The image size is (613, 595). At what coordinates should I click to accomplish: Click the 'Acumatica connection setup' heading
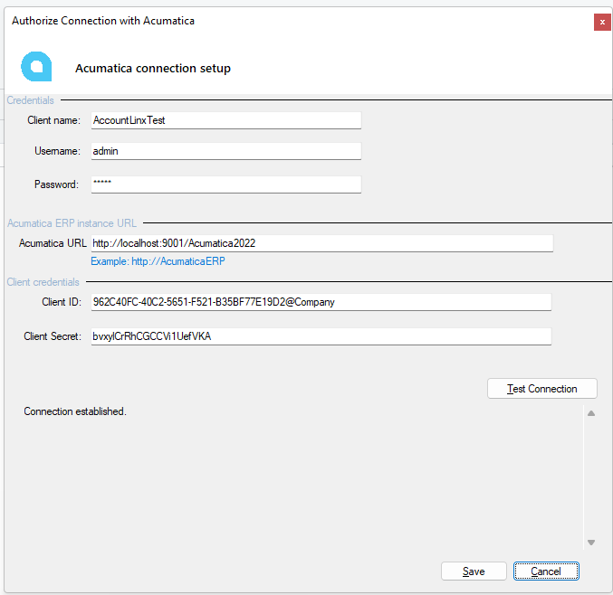[x=153, y=69]
